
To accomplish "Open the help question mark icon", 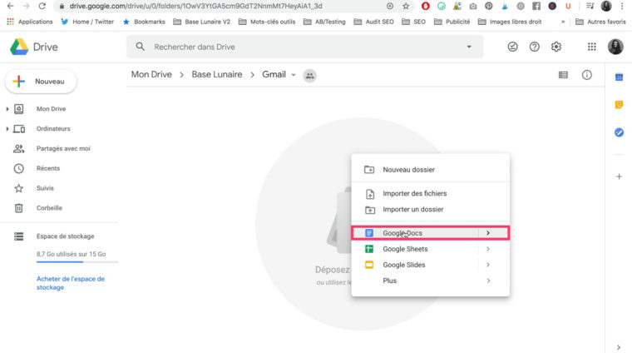I will click(x=534, y=47).
